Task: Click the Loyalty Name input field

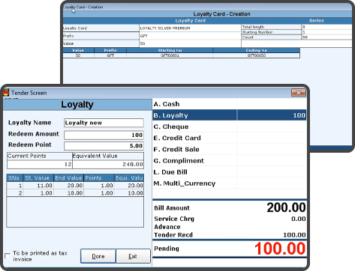Action: tap(104, 123)
